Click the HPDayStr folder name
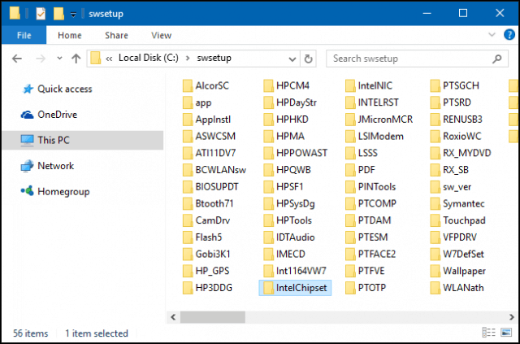Viewport: 520px width, 344px height. (x=297, y=102)
